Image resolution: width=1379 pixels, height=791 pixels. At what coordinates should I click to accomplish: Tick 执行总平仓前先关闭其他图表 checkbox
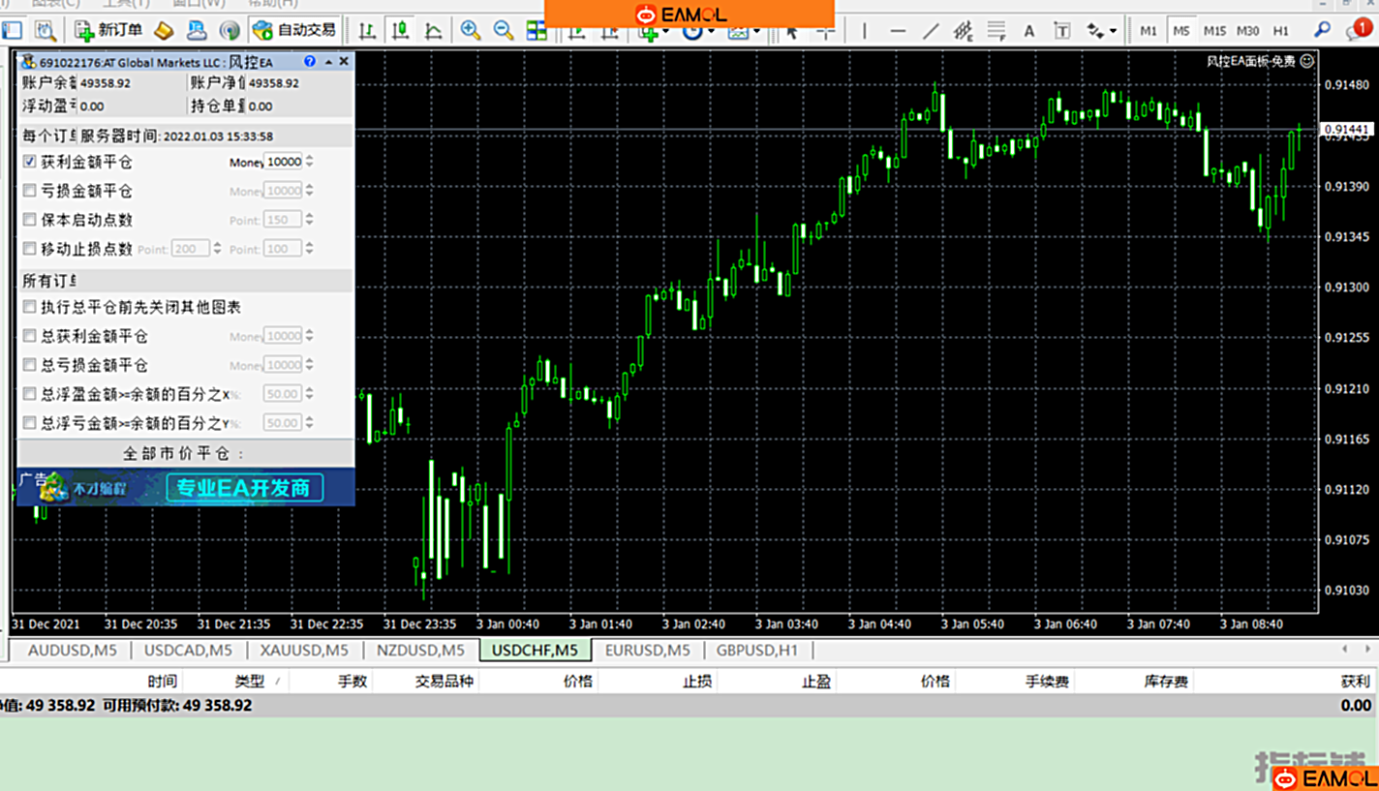click(30, 307)
